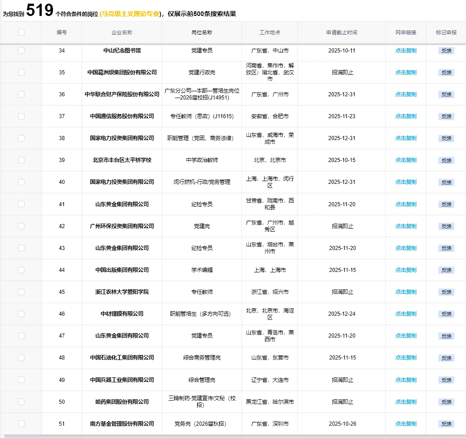Click position 职能管理（党团、商务法律）
Screen dimensions: 466x438
[200, 138]
